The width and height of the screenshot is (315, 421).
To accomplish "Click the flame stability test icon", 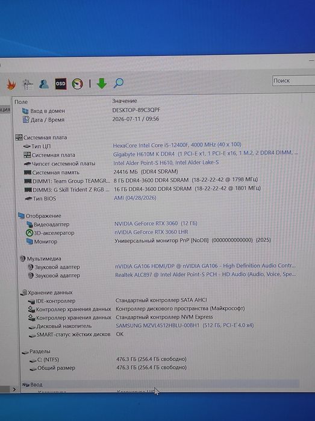I will point(11,85).
